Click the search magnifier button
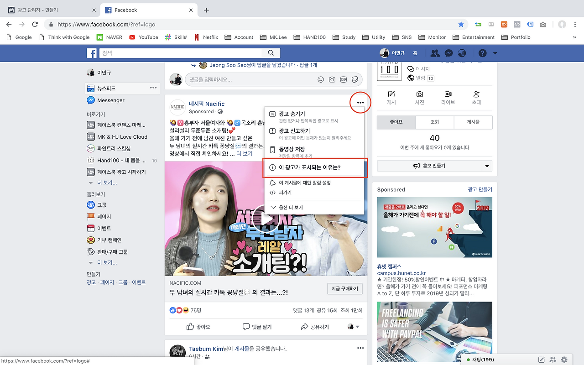 point(271,53)
